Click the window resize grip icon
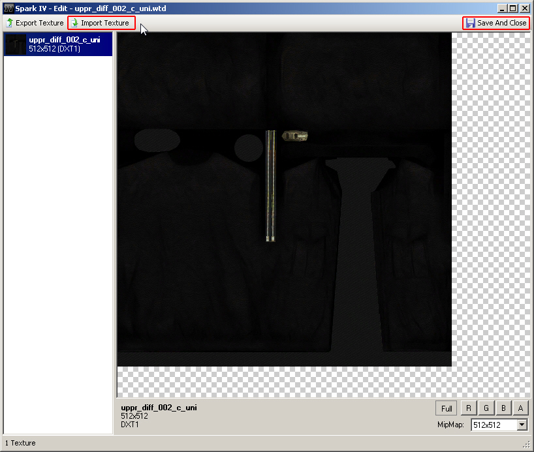The width and height of the screenshot is (534, 452). 527,445
